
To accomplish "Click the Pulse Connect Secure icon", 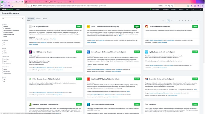I will 30,79.
